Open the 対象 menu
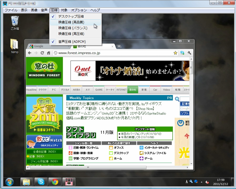236x189 pixels. click(x=64, y=10)
